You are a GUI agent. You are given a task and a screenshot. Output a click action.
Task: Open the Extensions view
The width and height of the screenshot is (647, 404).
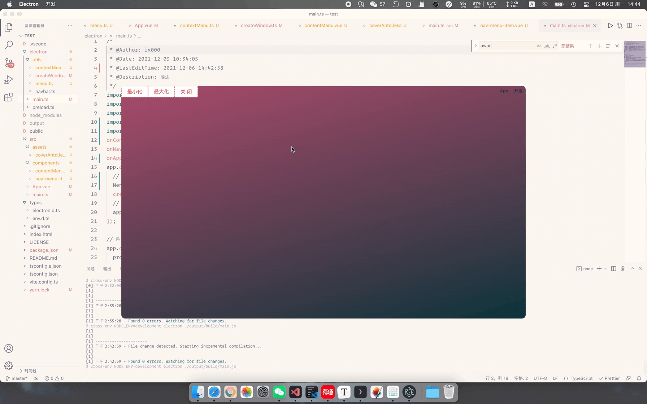tap(9, 97)
